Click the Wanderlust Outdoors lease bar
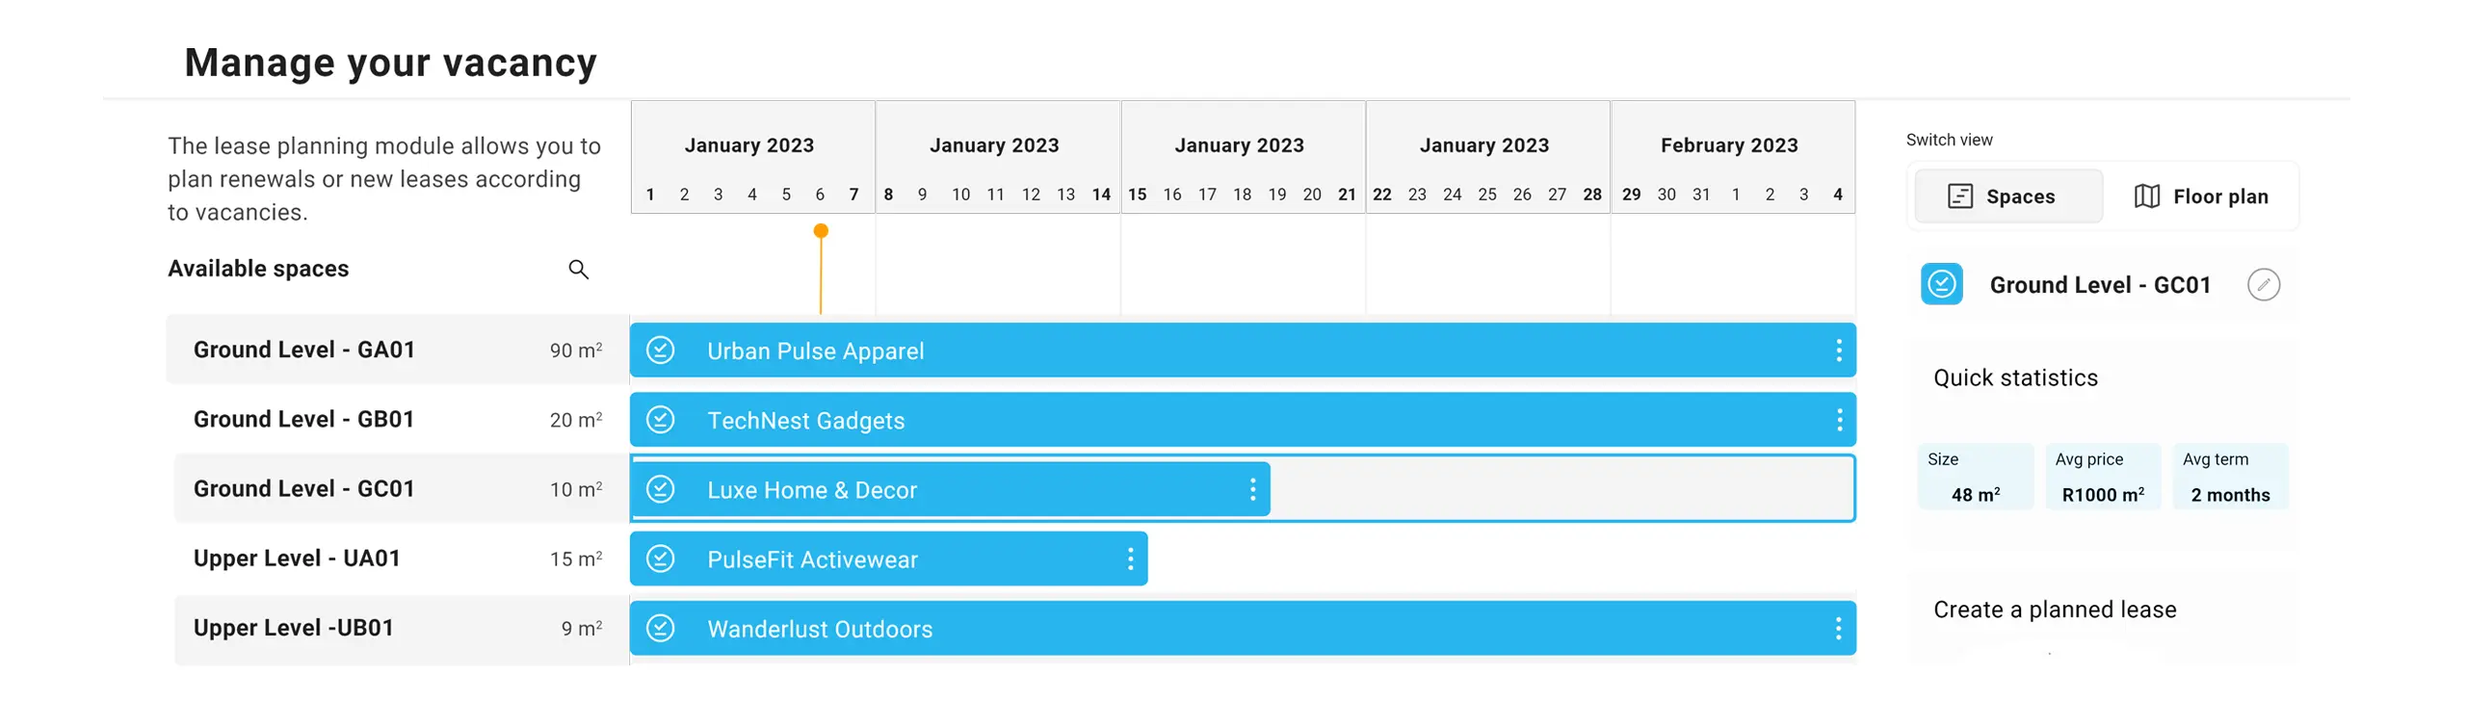2466x702 pixels. pyautogui.click(x=1252, y=629)
